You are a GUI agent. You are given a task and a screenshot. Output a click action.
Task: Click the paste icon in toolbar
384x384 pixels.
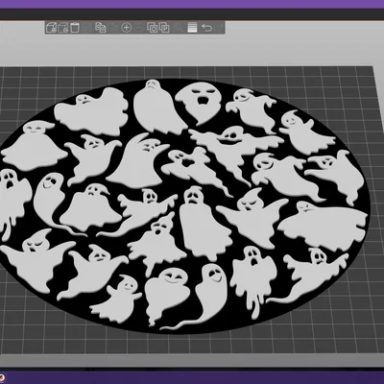click(x=164, y=28)
